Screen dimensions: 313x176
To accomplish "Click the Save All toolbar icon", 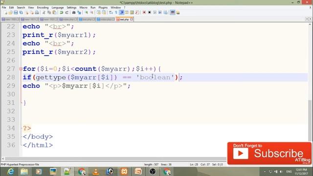I will click(x=21, y=13).
